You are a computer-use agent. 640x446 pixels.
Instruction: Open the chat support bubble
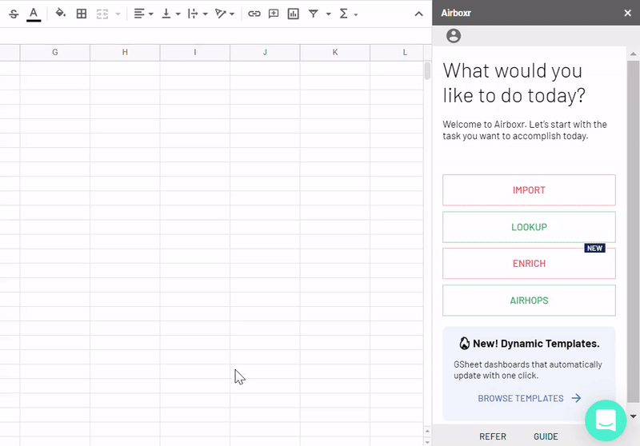606,420
